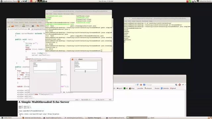This screenshot has width=212, height=119.
Task: Expand the Open recent files dropdown arrow
Action: [20, 26]
